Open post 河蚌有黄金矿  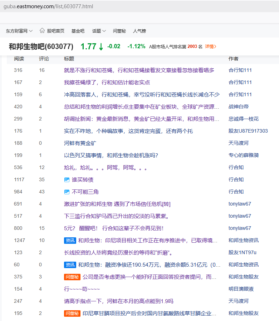80,143
